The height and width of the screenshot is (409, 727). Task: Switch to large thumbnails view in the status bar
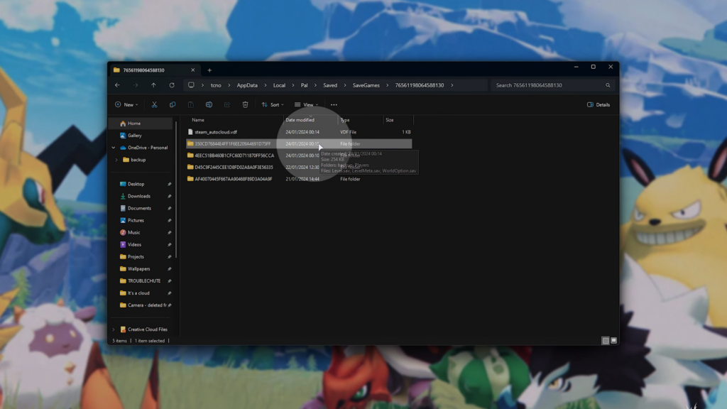point(614,341)
